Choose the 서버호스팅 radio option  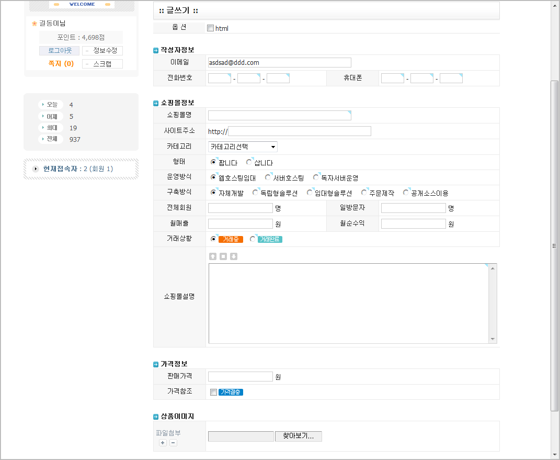point(268,177)
